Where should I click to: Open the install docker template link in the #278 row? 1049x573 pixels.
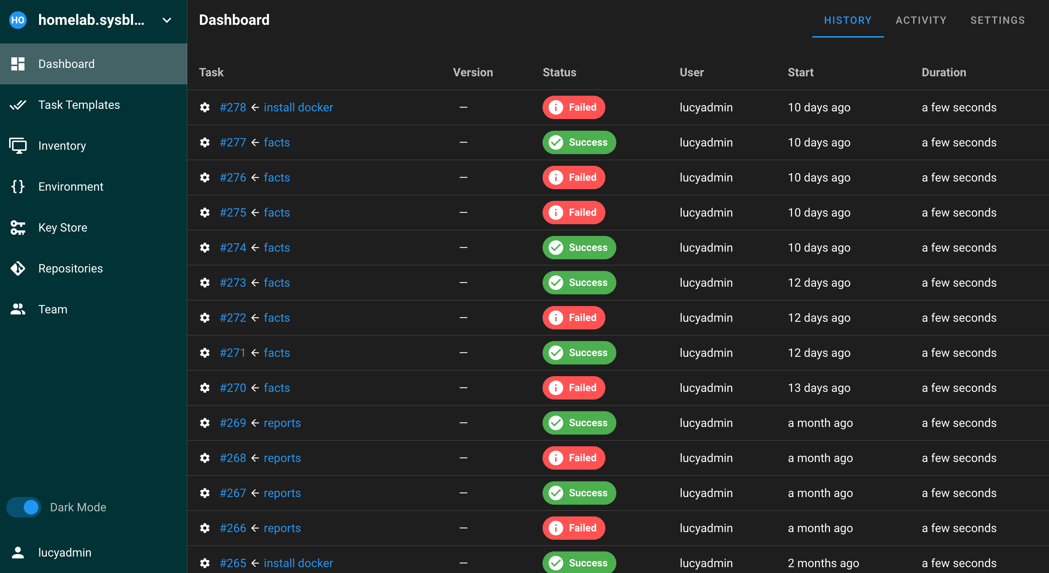point(298,107)
